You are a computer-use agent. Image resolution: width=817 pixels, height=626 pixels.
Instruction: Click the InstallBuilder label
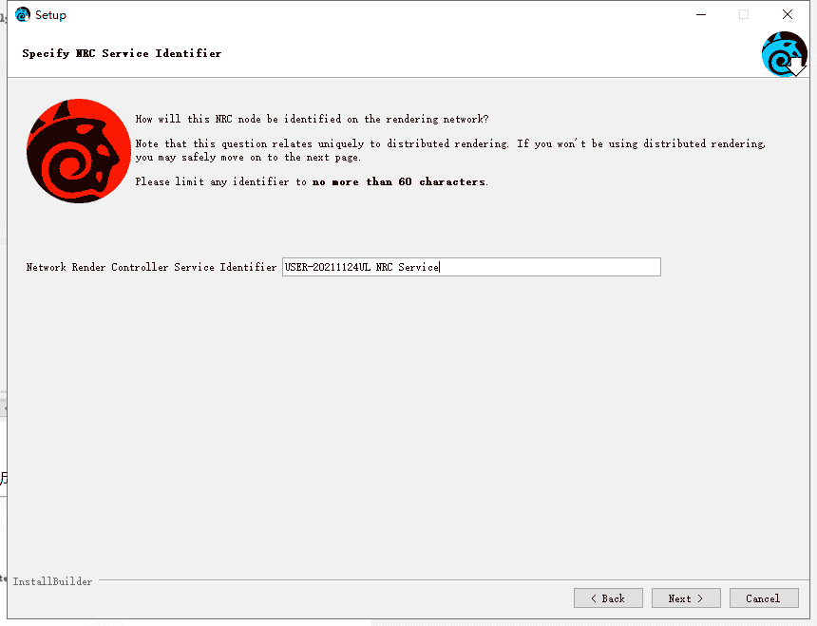(52, 581)
